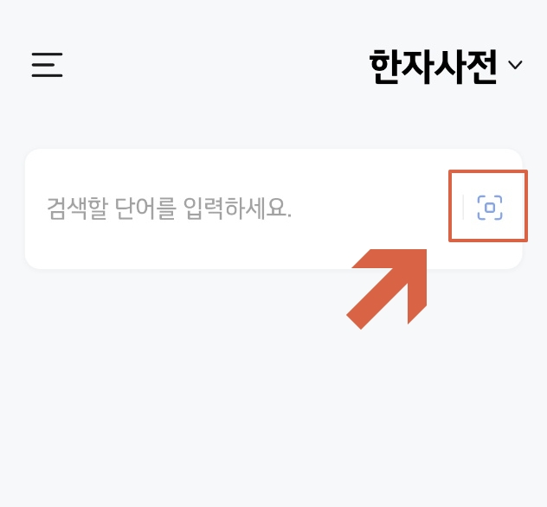
Task: Click the bold 한자사전 header label
Action: pos(433,67)
